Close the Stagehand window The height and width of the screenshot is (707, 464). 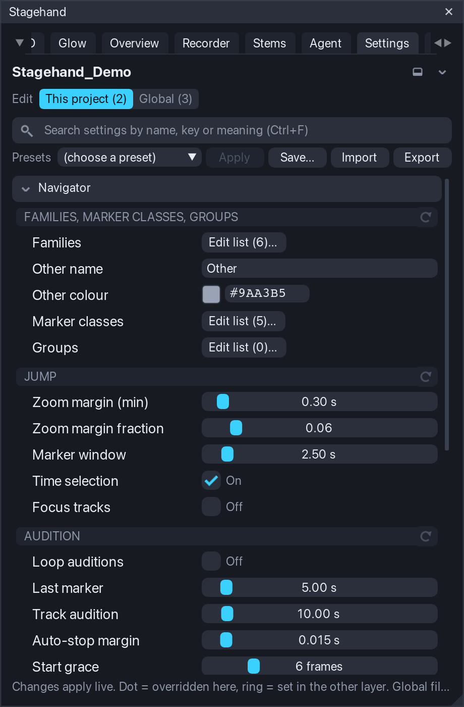click(x=448, y=12)
